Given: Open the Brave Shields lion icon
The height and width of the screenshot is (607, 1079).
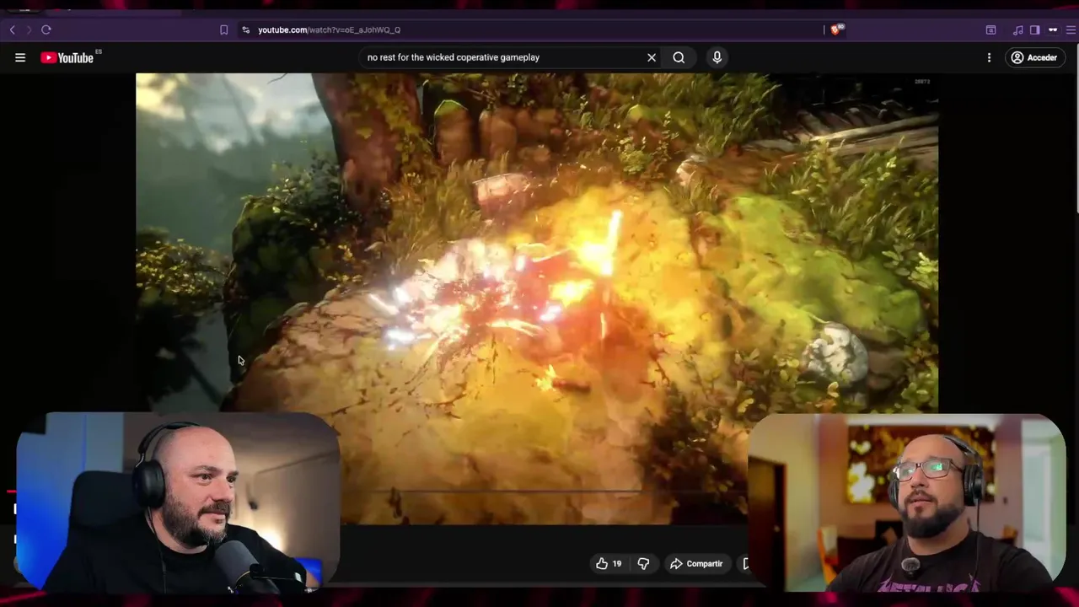Looking at the screenshot, I should point(835,30).
